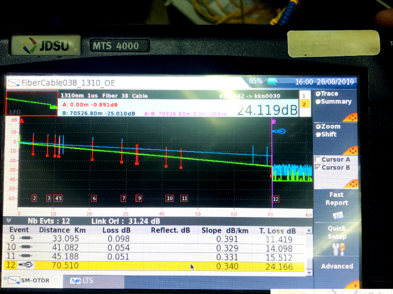
Task: Select event row with distance 45.188
Action: pyautogui.click(x=154, y=256)
